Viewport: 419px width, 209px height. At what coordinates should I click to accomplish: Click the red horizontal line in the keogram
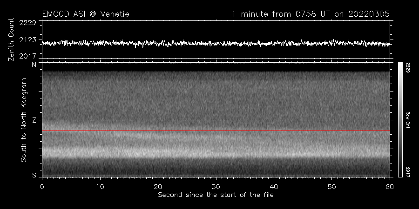(x=216, y=131)
